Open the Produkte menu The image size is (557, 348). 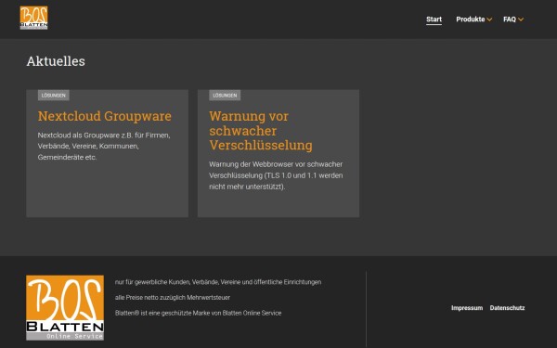(471, 19)
